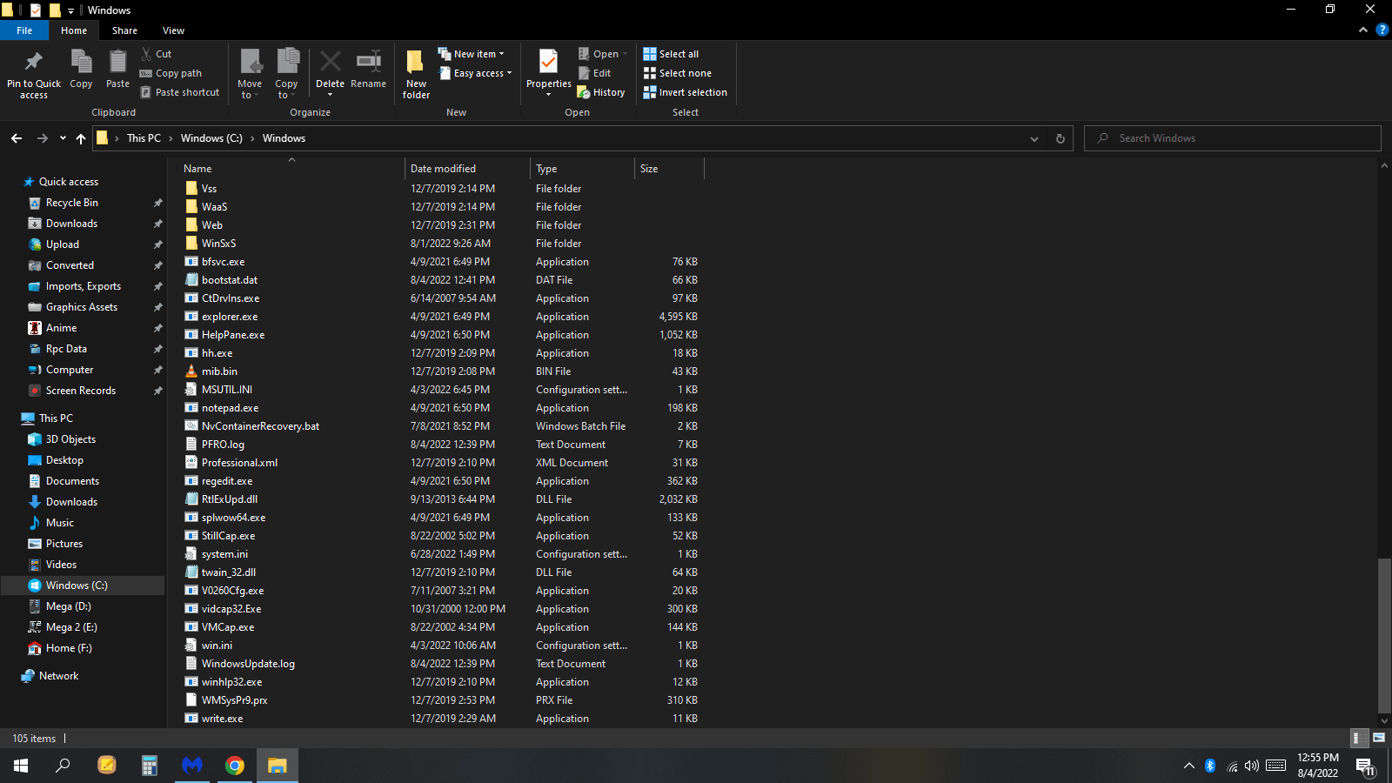Click the Delete red X icon
The height and width of the screenshot is (783, 1392).
(330, 62)
